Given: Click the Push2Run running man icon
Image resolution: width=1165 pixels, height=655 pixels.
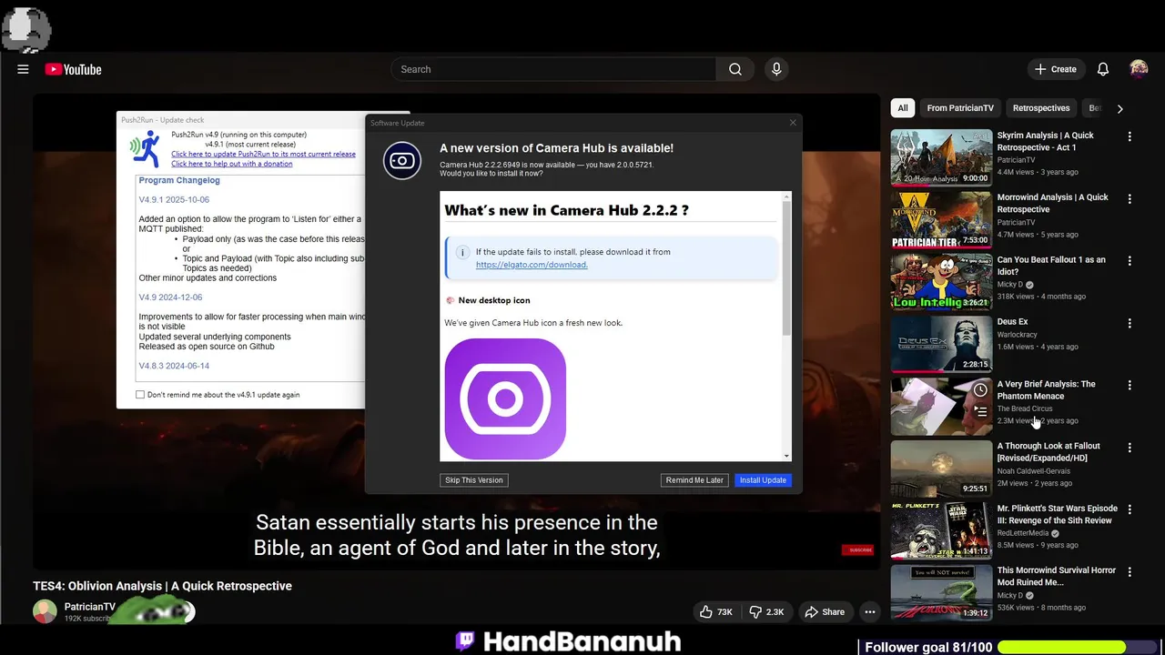Looking at the screenshot, I should pyautogui.click(x=145, y=147).
